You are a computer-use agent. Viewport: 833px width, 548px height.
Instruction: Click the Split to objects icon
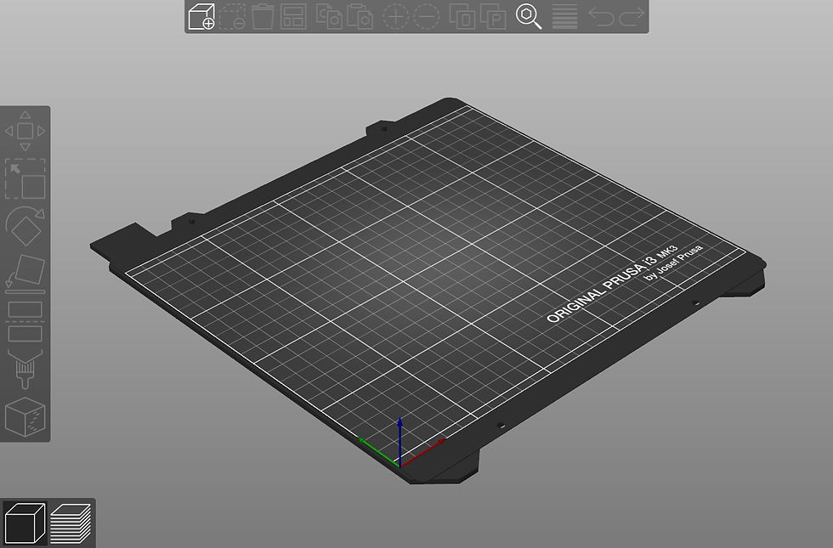tap(462, 16)
